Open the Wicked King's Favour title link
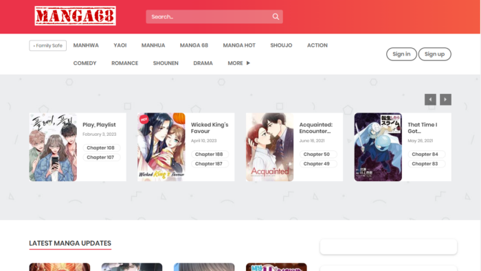 210,128
